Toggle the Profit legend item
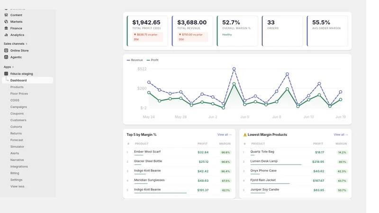This screenshot has height=213, width=379. (x=153, y=60)
